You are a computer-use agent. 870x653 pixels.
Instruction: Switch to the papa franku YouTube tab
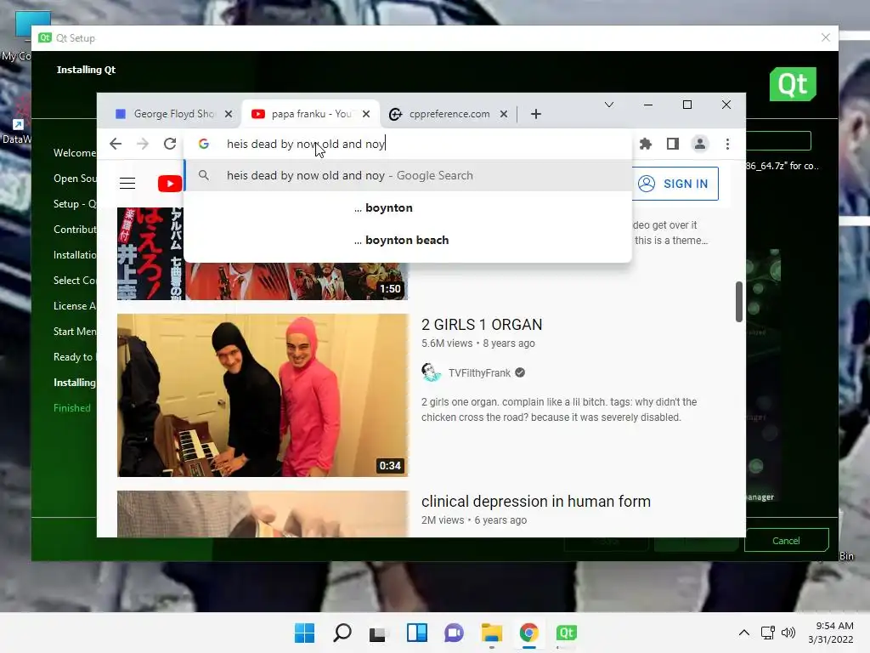(310, 114)
